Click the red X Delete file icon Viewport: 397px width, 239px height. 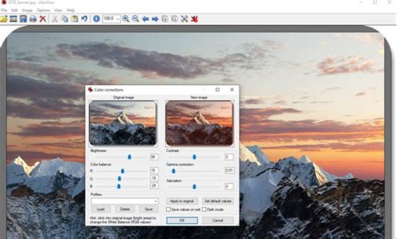click(x=42, y=19)
